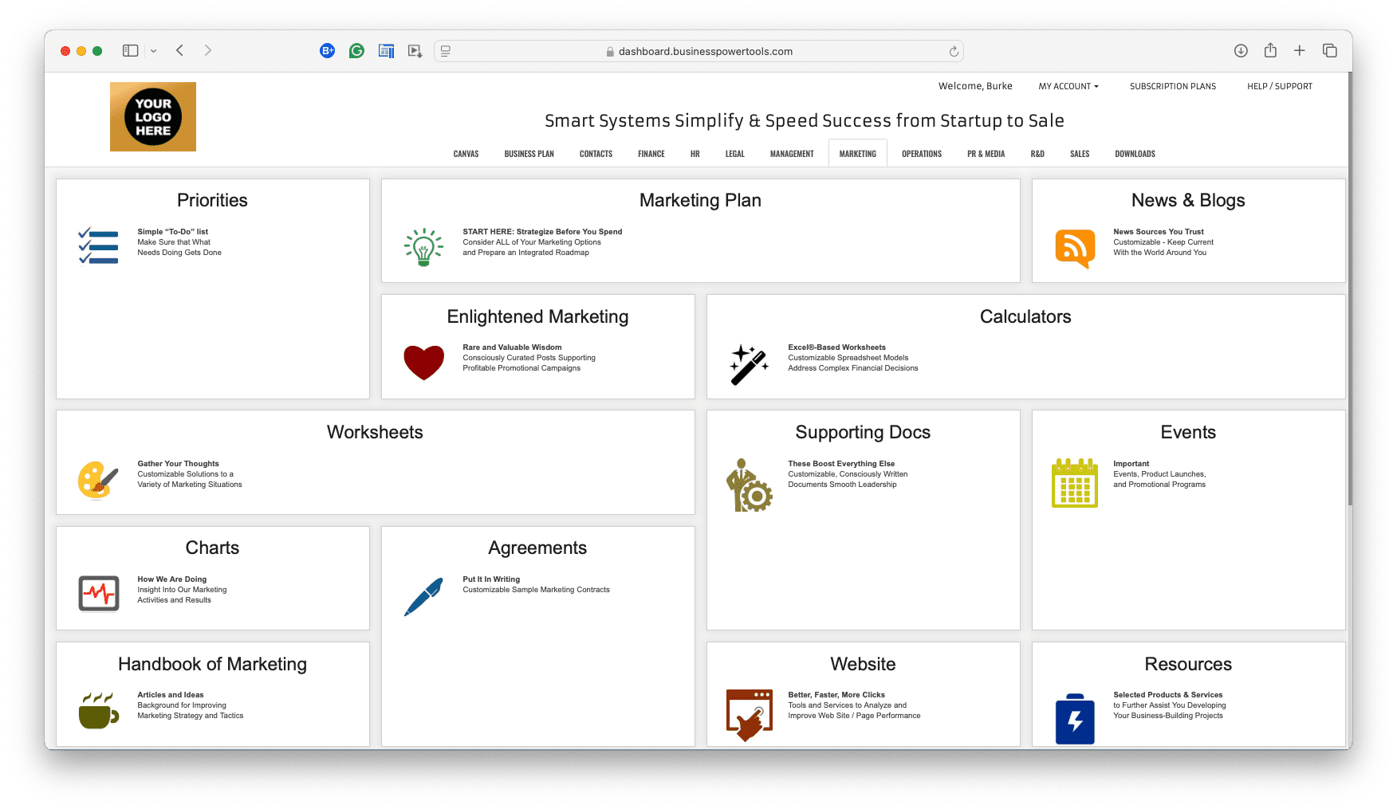This screenshot has width=1397, height=809.
Task: Click the Handbook of Marketing coffee cup icon
Action: pos(99,709)
